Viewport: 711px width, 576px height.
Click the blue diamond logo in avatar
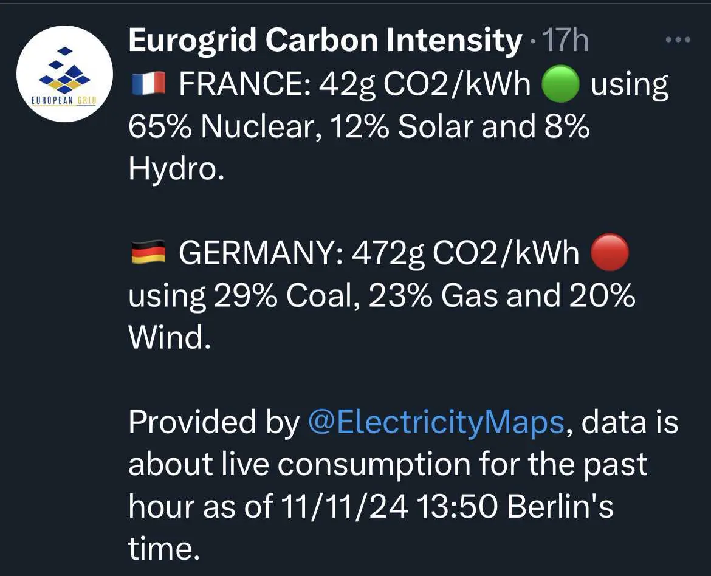[64, 69]
